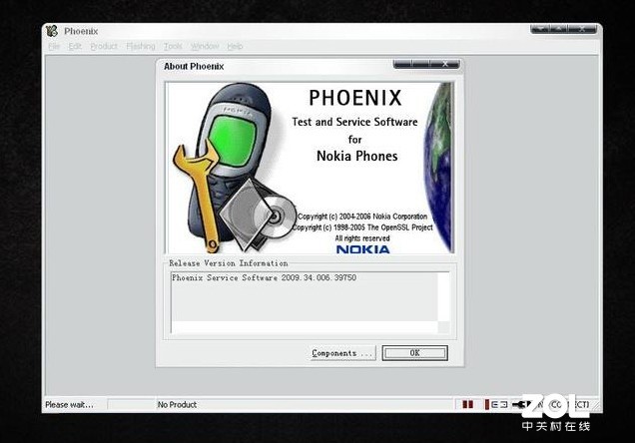This screenshot has height=443, width=635.
Task: Open the Product menu
Action: 104,46
